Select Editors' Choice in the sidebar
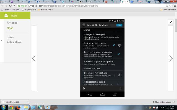 click(14, 42)
